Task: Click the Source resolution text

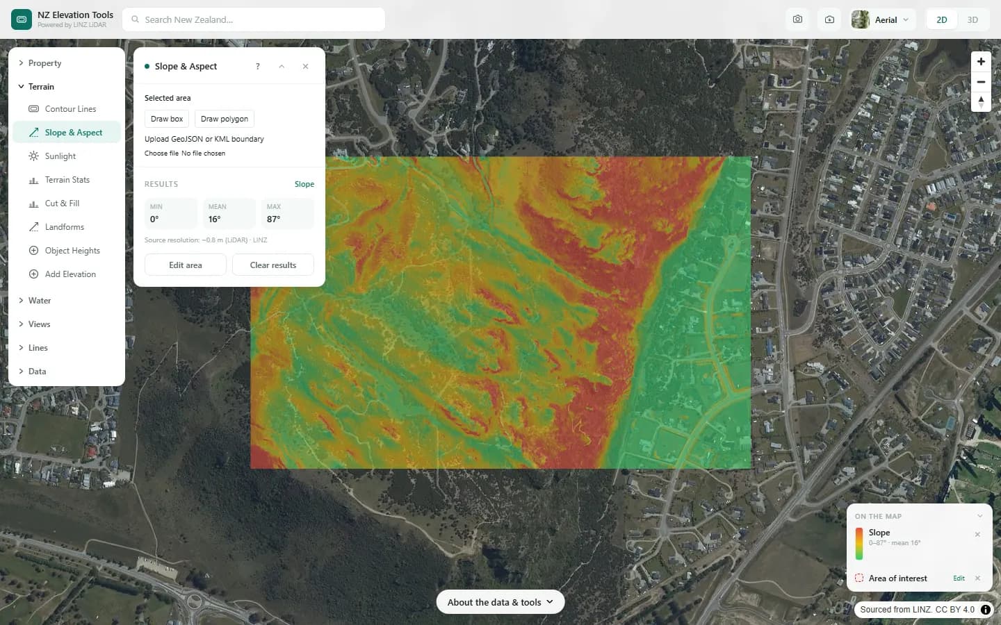Action: point(206,240)
